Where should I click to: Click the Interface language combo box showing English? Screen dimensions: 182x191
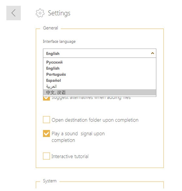pos(97,53)
